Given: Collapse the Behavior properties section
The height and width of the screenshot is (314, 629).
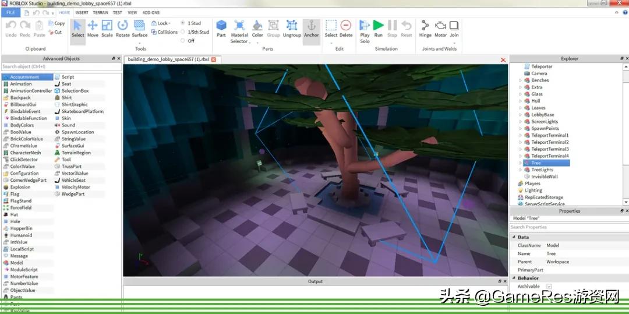Looking at the screenshot, I should (x=514, y=278).
